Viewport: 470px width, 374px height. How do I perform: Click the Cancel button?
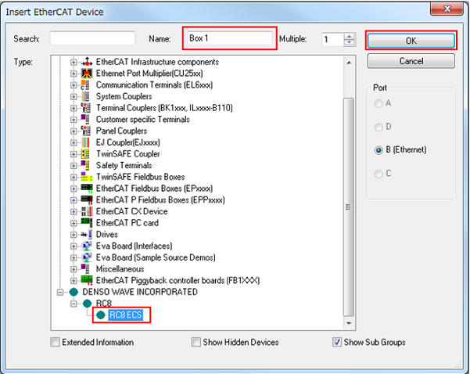pyautogui.click(x=411, y=61)
